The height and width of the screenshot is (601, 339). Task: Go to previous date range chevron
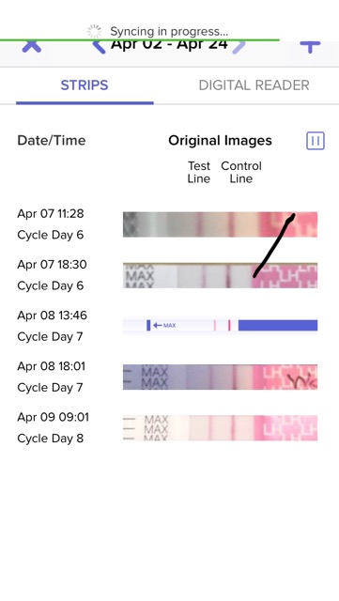tap(99, 47)
